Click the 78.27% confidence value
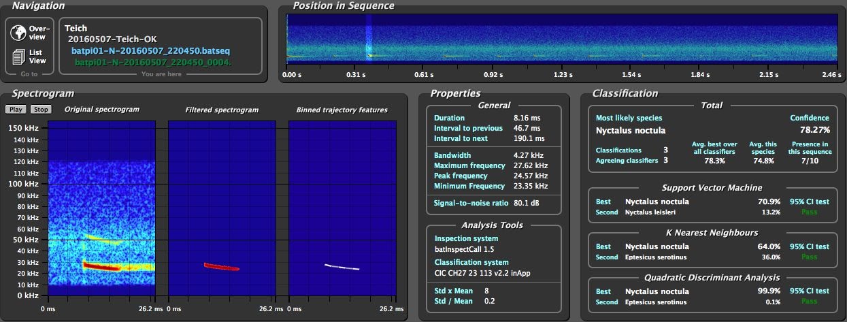The height and width of the screenshot is (322, 847). 814,130
